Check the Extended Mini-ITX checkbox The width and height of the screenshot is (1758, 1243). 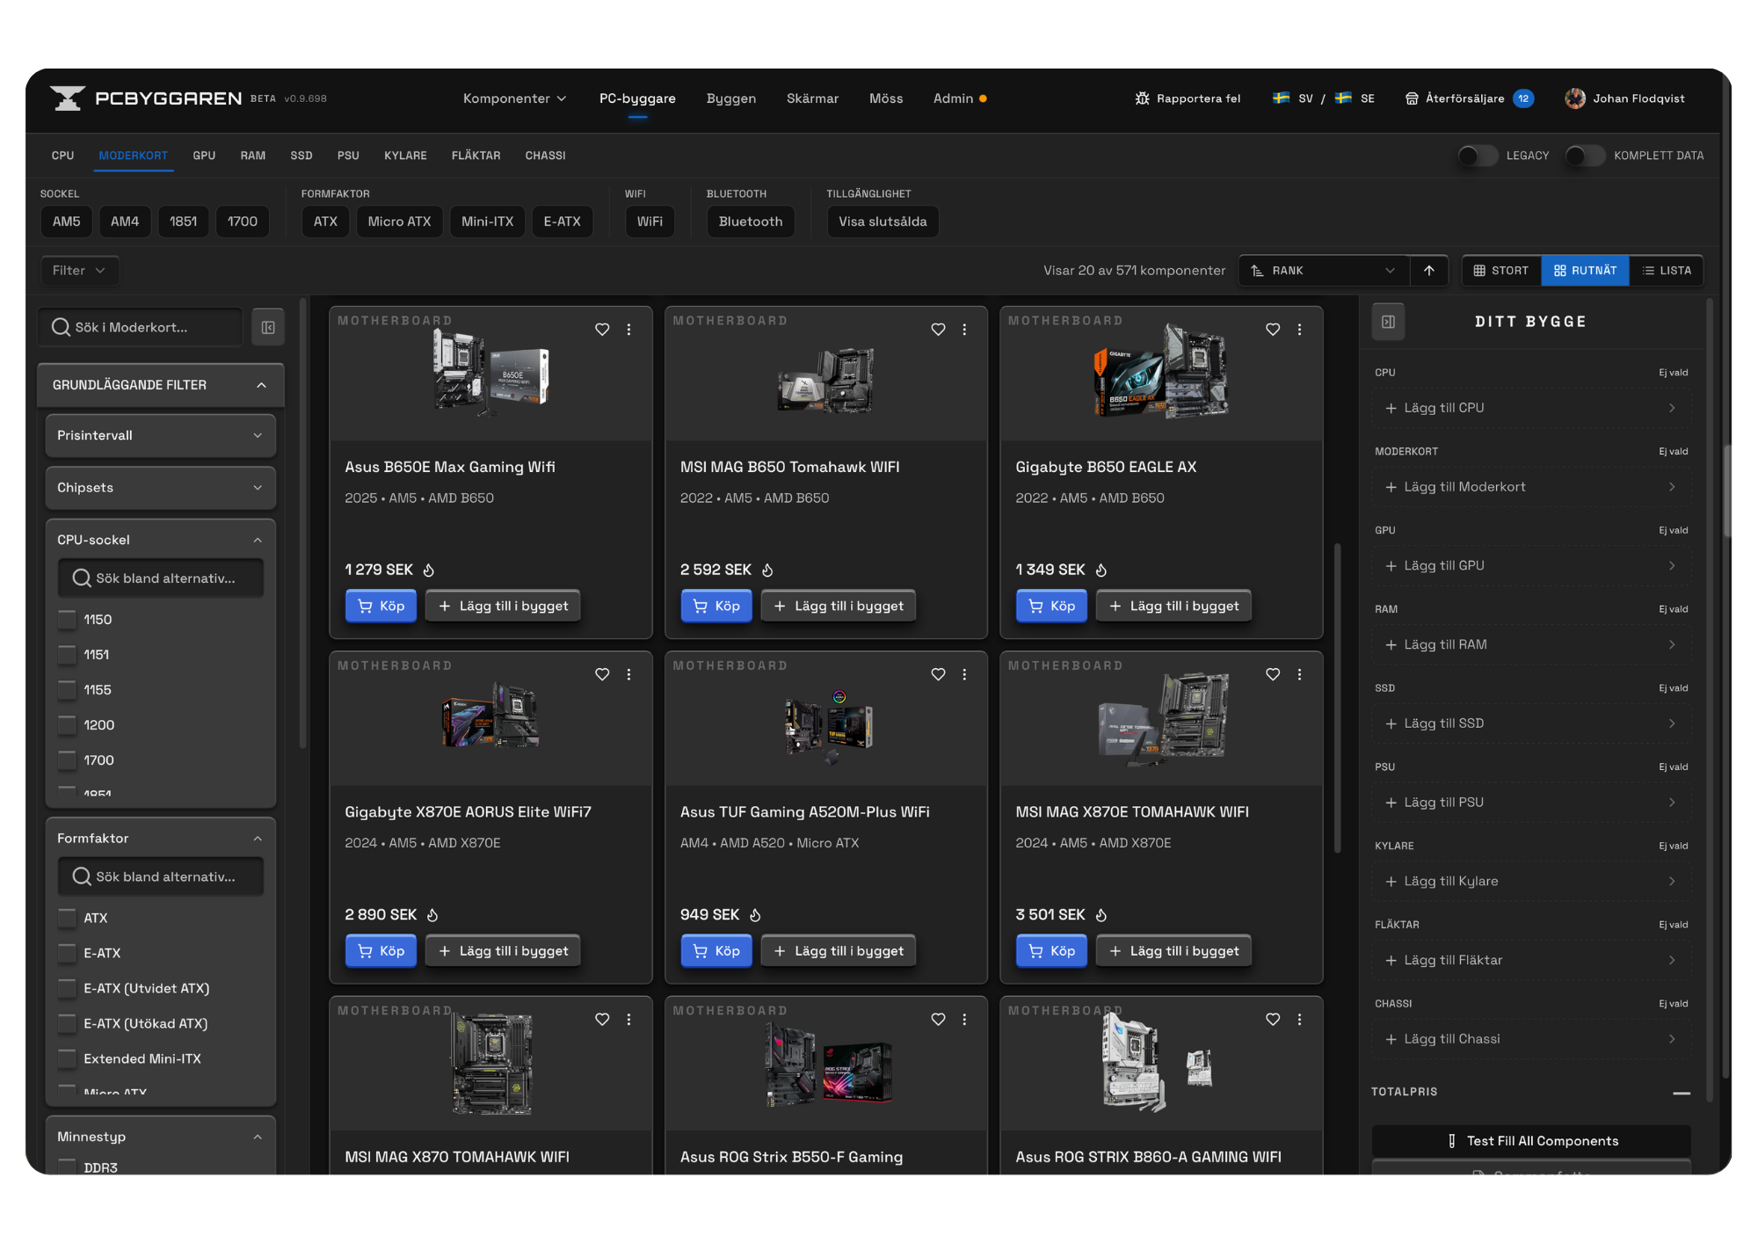(67, 1058)
